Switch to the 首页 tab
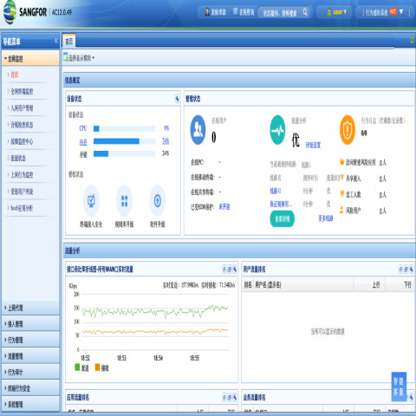Screen dimensions: 416x416 point(69,42)
